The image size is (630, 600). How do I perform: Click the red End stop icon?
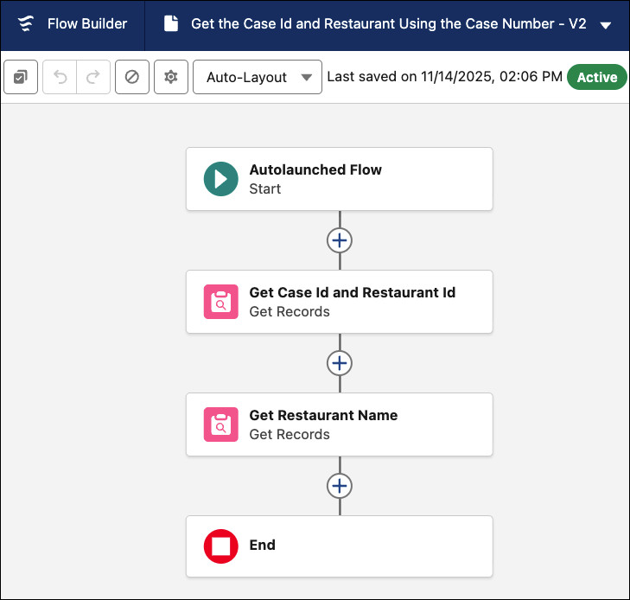pyautogui.click(x=220, y=546)
